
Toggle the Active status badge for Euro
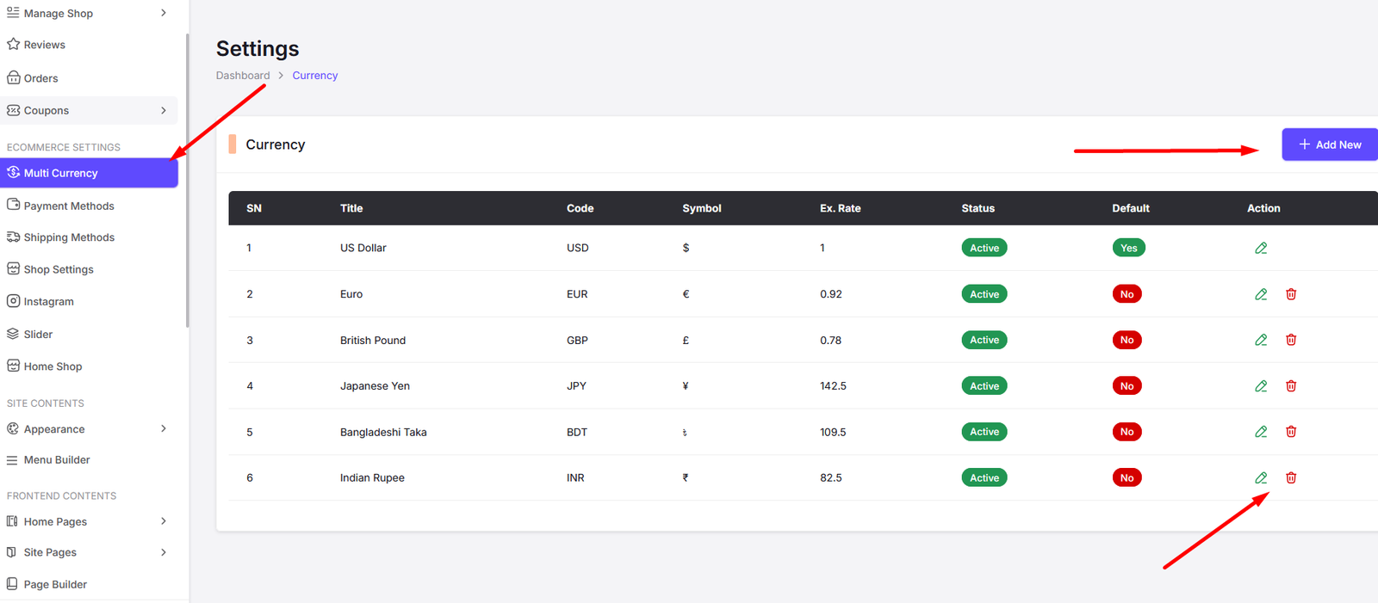click(x=984, y=294)
